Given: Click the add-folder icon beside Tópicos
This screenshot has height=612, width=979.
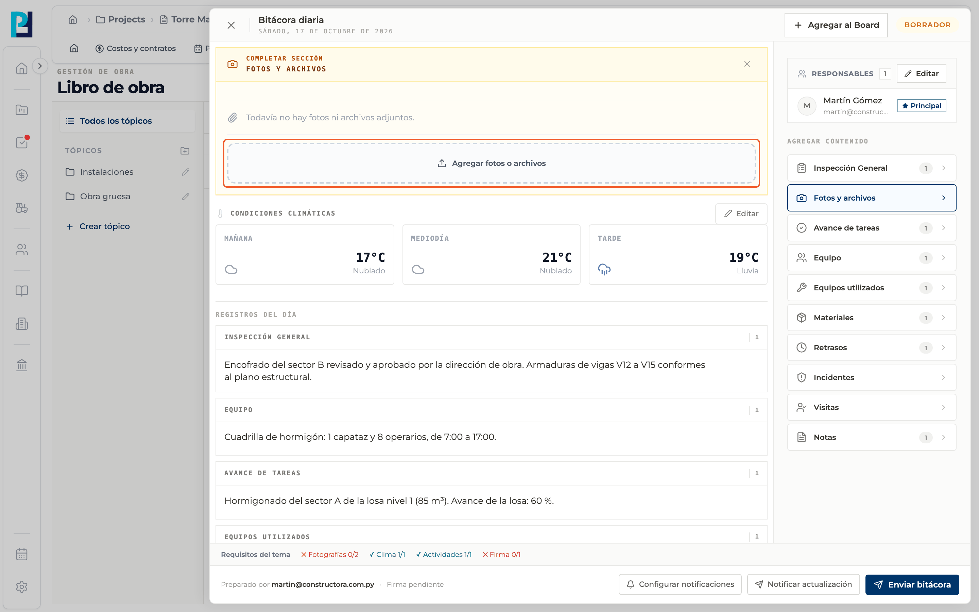Looking at the screenshot, I should pyautogui.click(x=185, y=151).
